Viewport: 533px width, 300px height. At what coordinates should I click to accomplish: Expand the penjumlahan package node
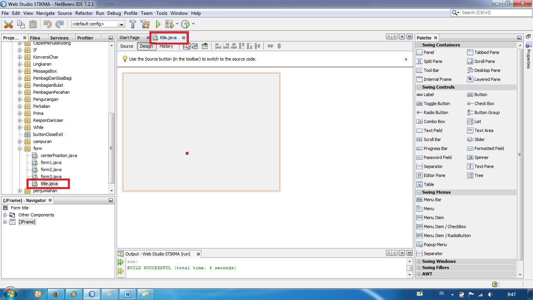19,191
